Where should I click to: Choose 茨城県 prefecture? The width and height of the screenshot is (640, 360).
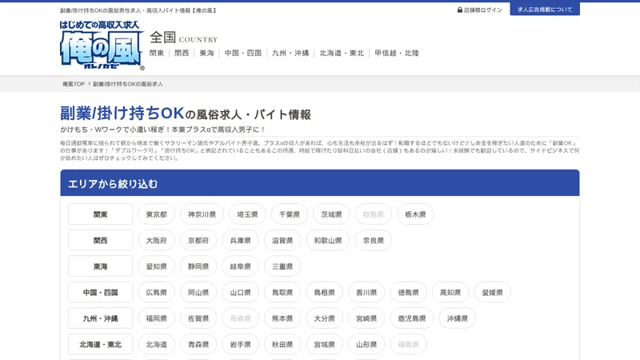point(331,214)
